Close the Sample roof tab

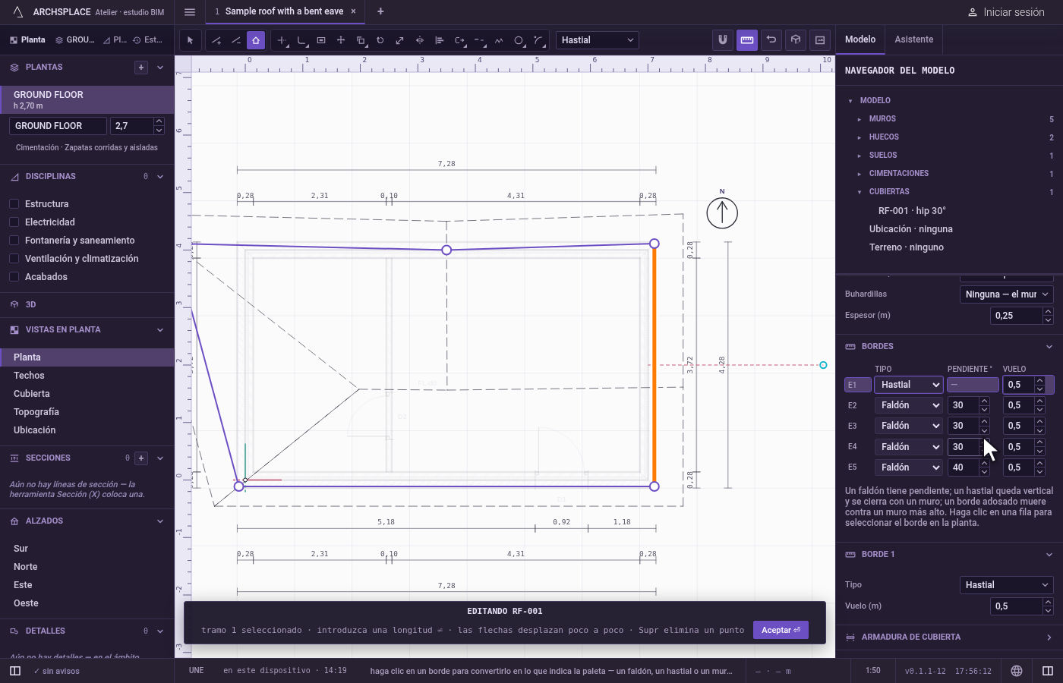353,11
